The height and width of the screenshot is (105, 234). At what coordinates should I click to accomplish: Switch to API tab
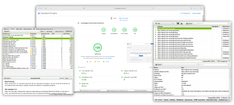[x=34, y=29]
